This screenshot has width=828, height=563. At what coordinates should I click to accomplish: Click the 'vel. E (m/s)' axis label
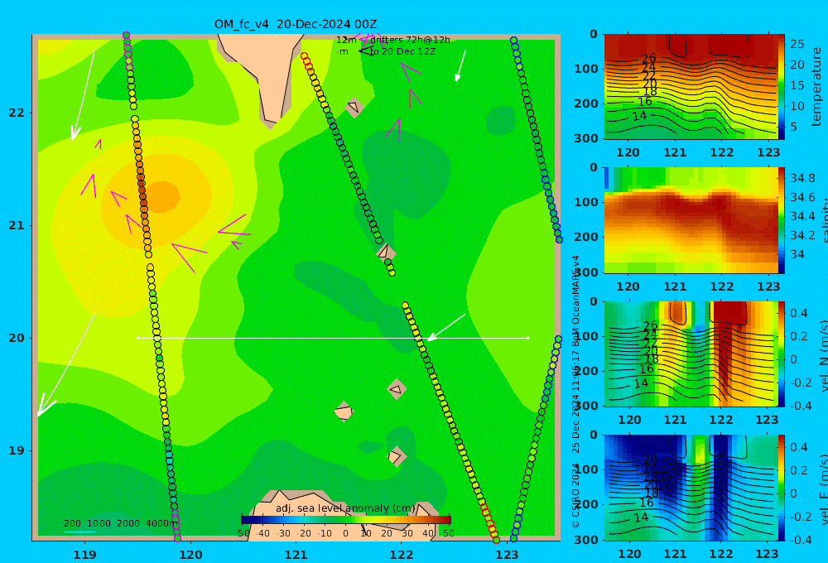[823, 489]
